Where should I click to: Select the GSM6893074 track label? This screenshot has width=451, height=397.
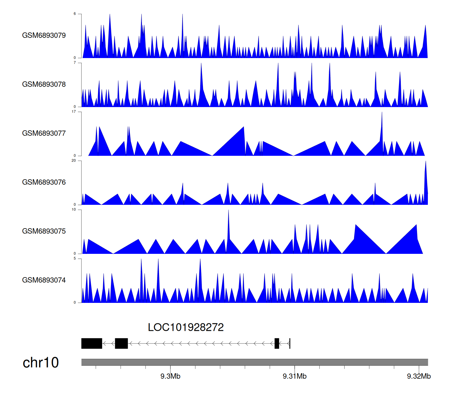point(44,280)
